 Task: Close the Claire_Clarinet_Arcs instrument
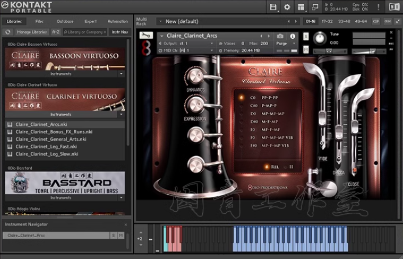391,32
